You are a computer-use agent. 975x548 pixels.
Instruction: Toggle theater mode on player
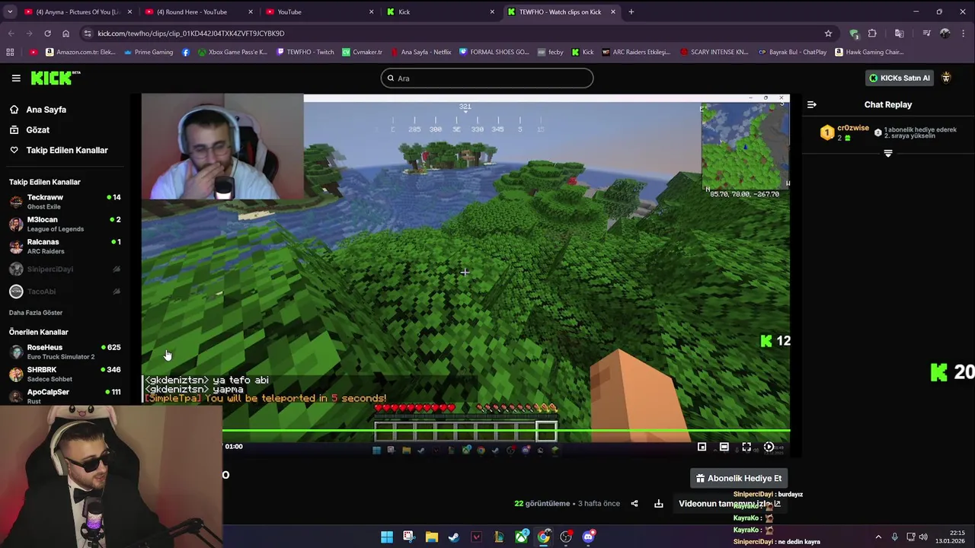point(724,447)
